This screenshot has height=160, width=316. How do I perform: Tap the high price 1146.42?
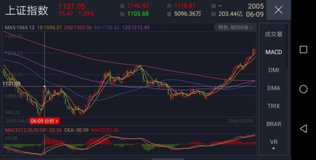point(138,5)
